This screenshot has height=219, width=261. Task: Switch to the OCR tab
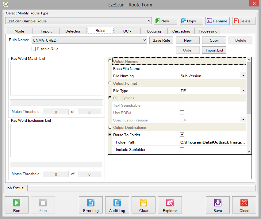coord(127,31)
